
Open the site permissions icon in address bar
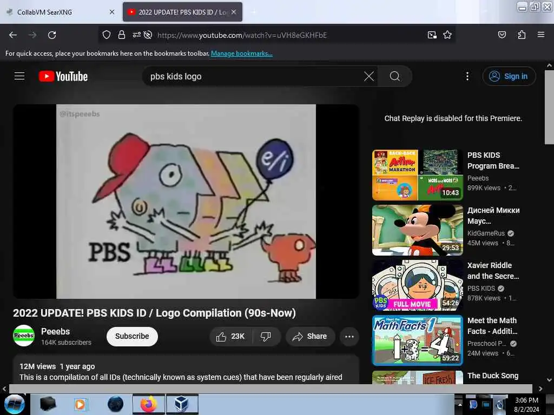[x=136, y=35]
